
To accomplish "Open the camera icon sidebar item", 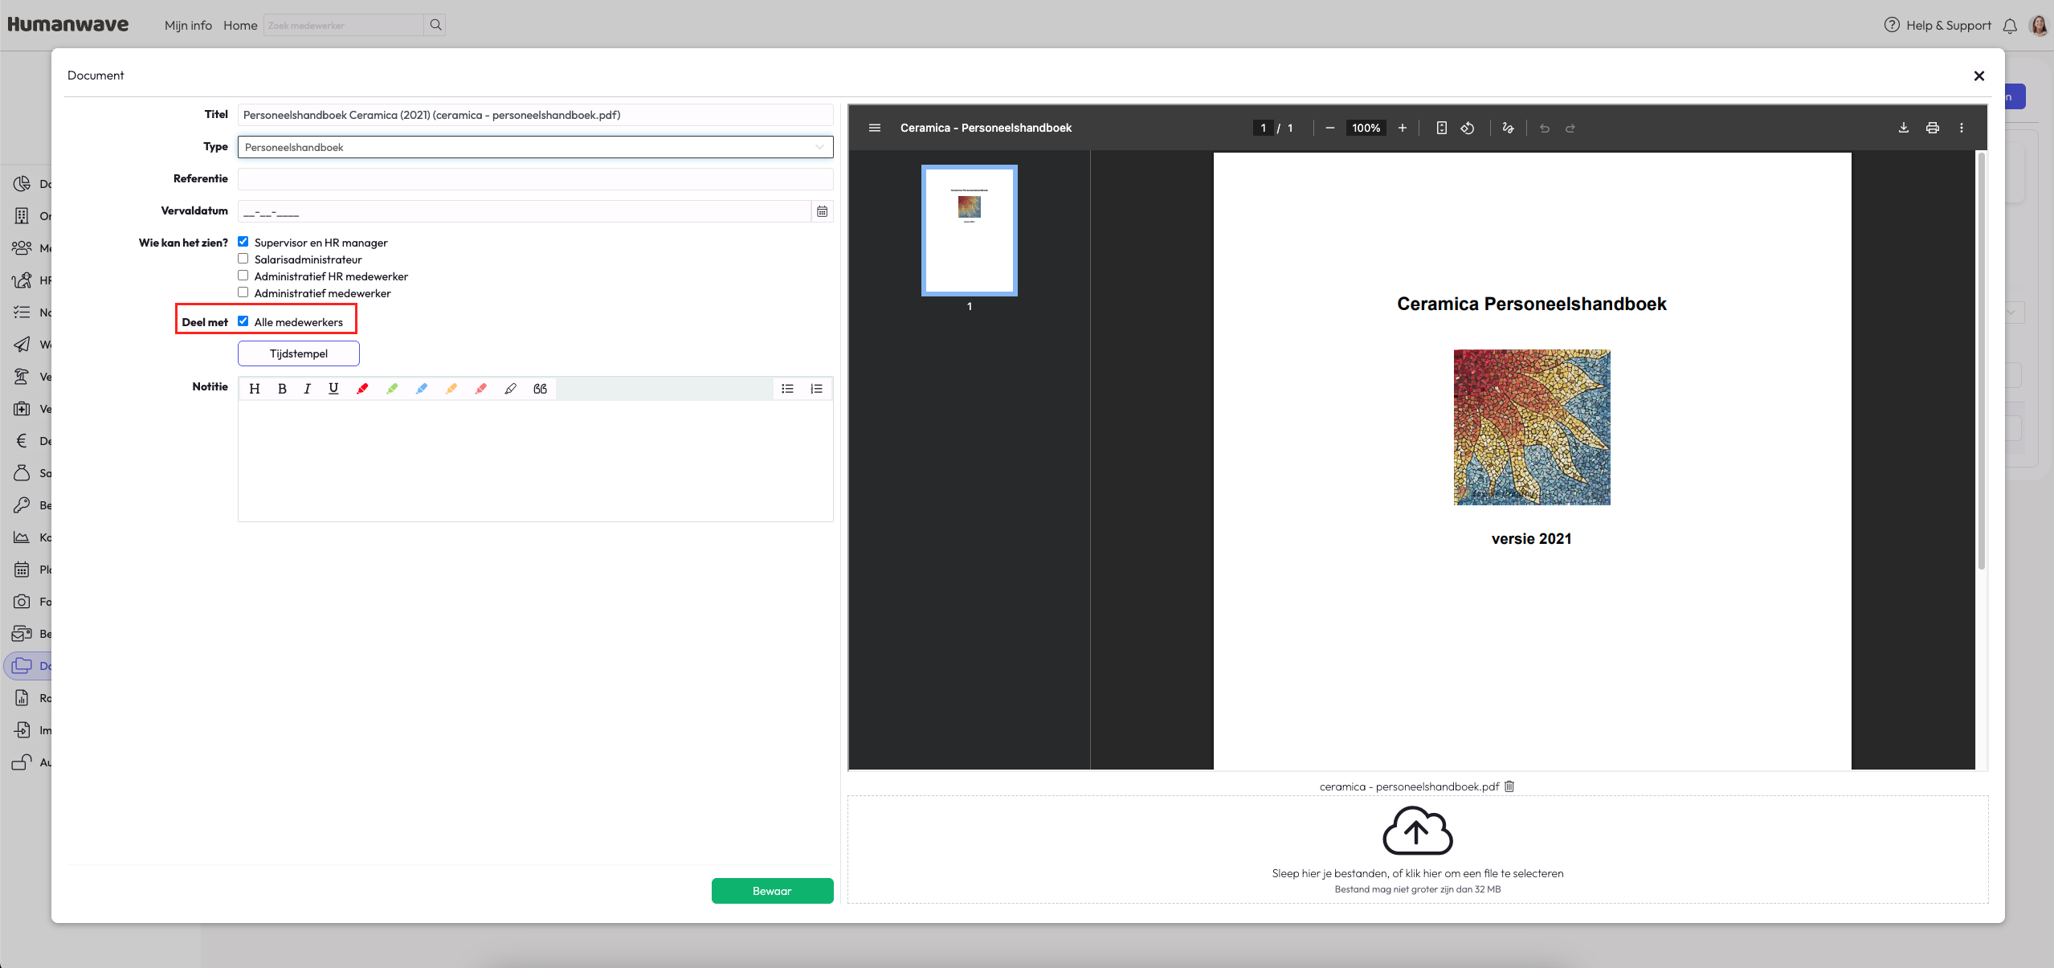I will point(22,602).
